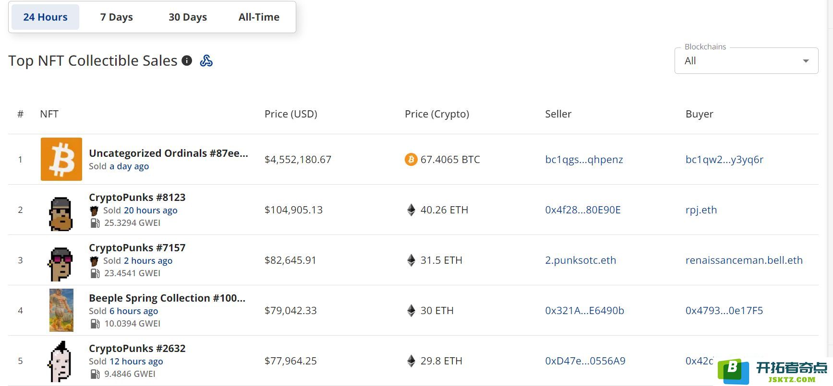Click the Blockchains dropdown arrow
The width and height of the screenshot is (833, 386).
[806, 61]
